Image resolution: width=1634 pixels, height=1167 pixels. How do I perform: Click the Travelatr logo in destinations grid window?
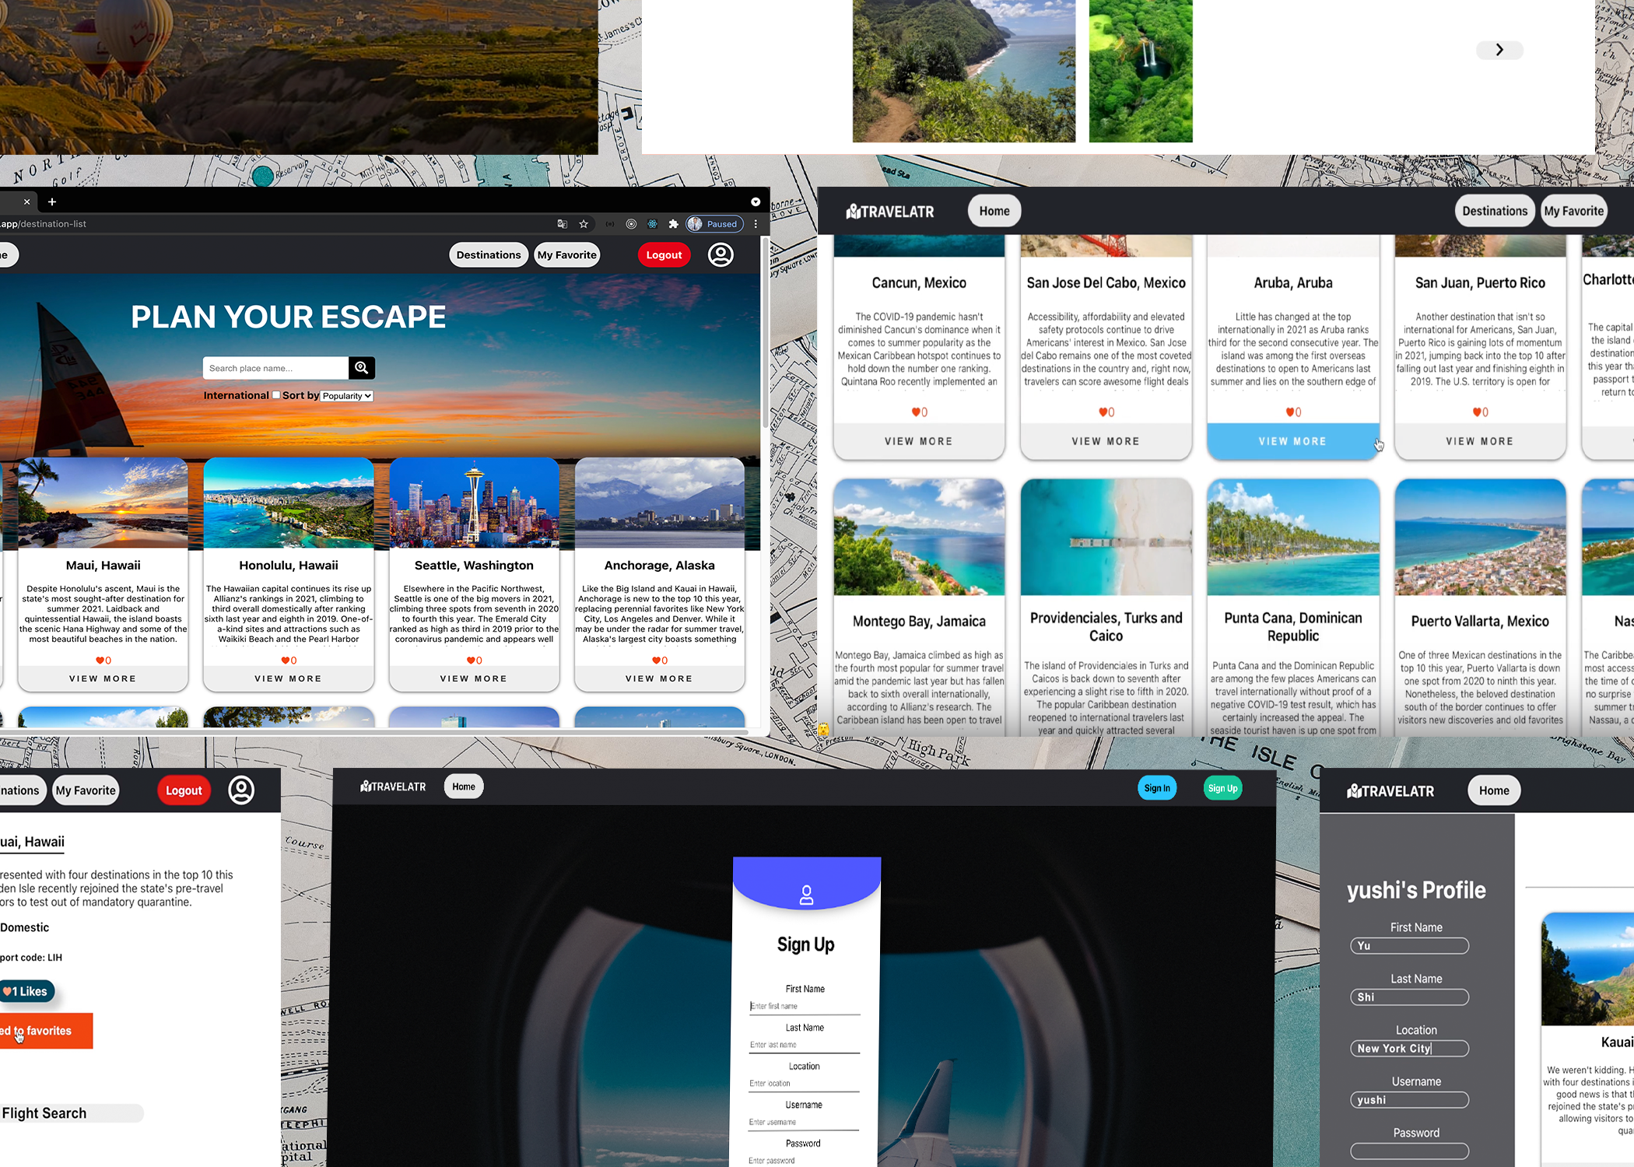[x=890, y=212]
